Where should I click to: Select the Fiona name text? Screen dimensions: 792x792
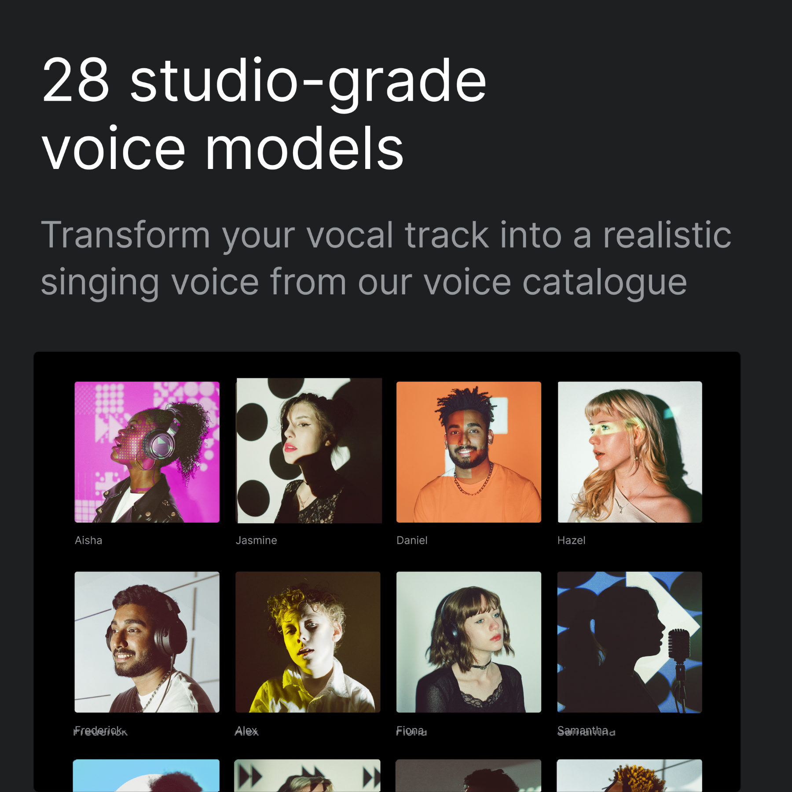[x=411, y=731]
